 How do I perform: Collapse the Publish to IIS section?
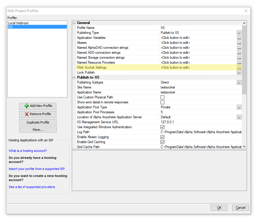[x=74, y=78]
